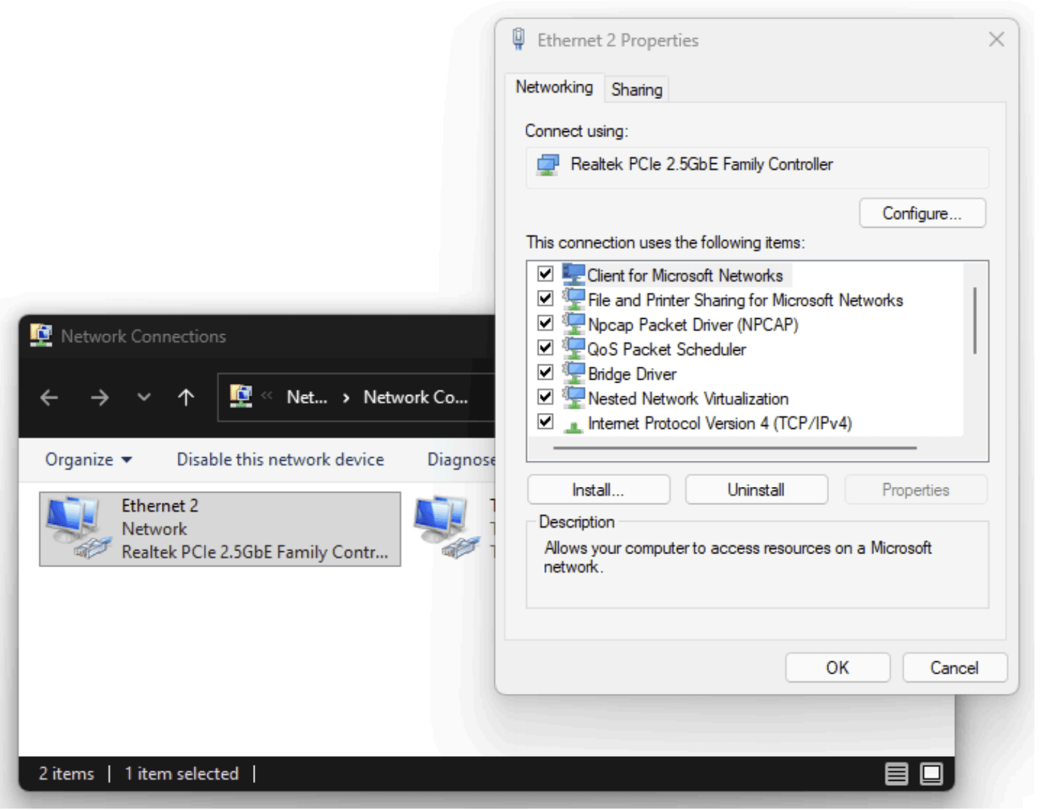
Task: Click the Configure button
Action: tap(922, 212)
